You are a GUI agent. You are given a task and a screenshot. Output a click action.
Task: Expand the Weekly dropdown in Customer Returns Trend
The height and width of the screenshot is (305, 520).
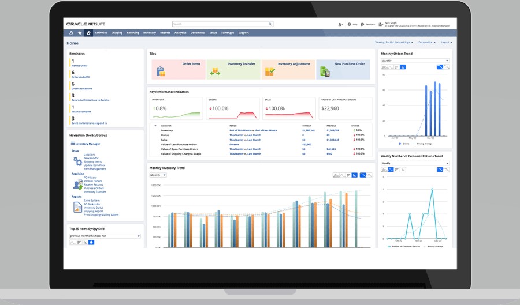(415, 163)
